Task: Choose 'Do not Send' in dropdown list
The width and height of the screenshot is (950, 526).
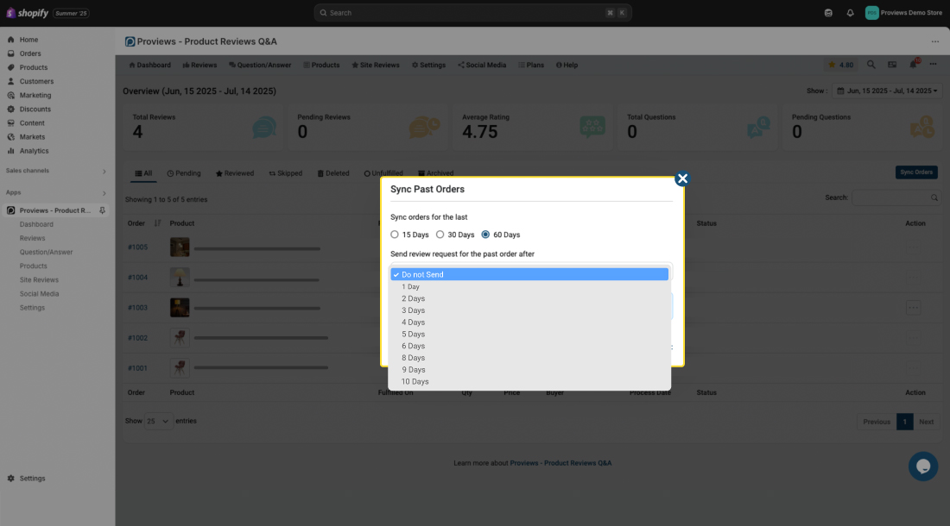Action: pos(529,274)
